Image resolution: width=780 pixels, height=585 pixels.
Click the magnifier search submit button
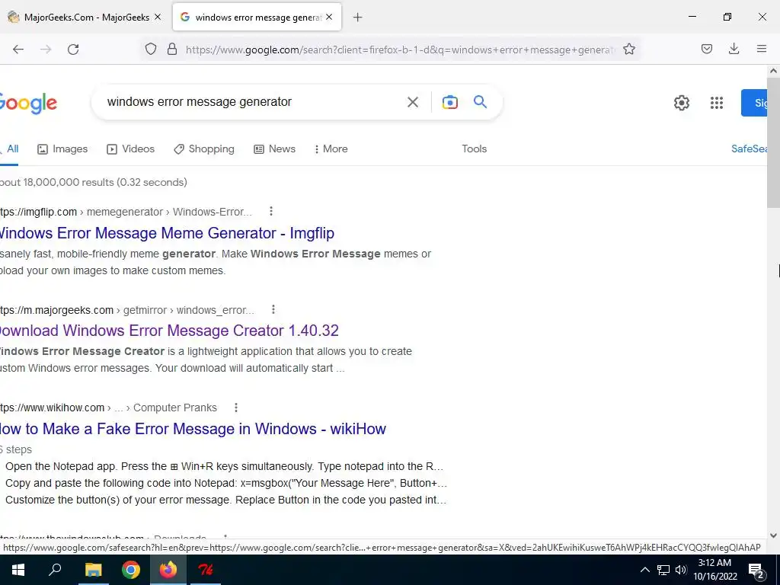click(480, 101)
